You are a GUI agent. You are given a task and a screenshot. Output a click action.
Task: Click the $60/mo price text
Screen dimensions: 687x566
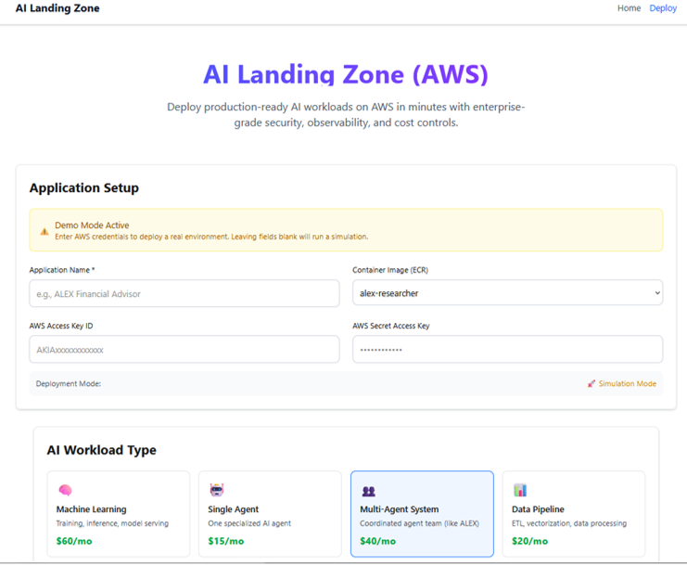[74, 541]
